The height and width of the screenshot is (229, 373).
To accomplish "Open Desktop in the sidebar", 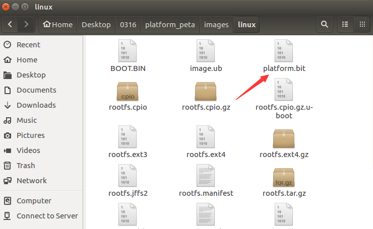I will tap(41, 75).
